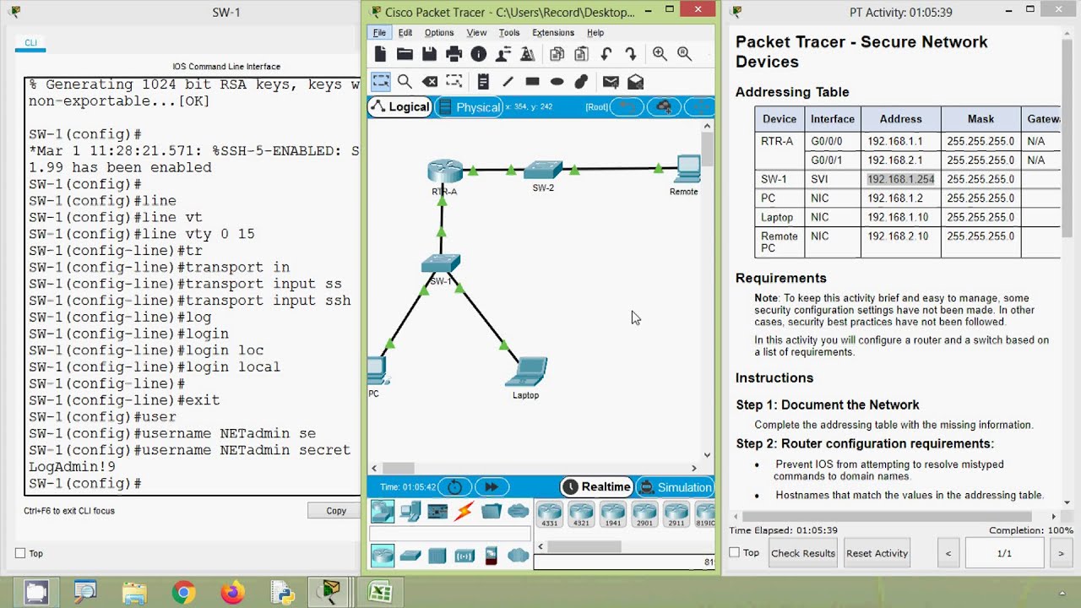Click the Undo arrow icon
Image resolution: width=1081 pixels, height=608 pixels.
point(606,54)
